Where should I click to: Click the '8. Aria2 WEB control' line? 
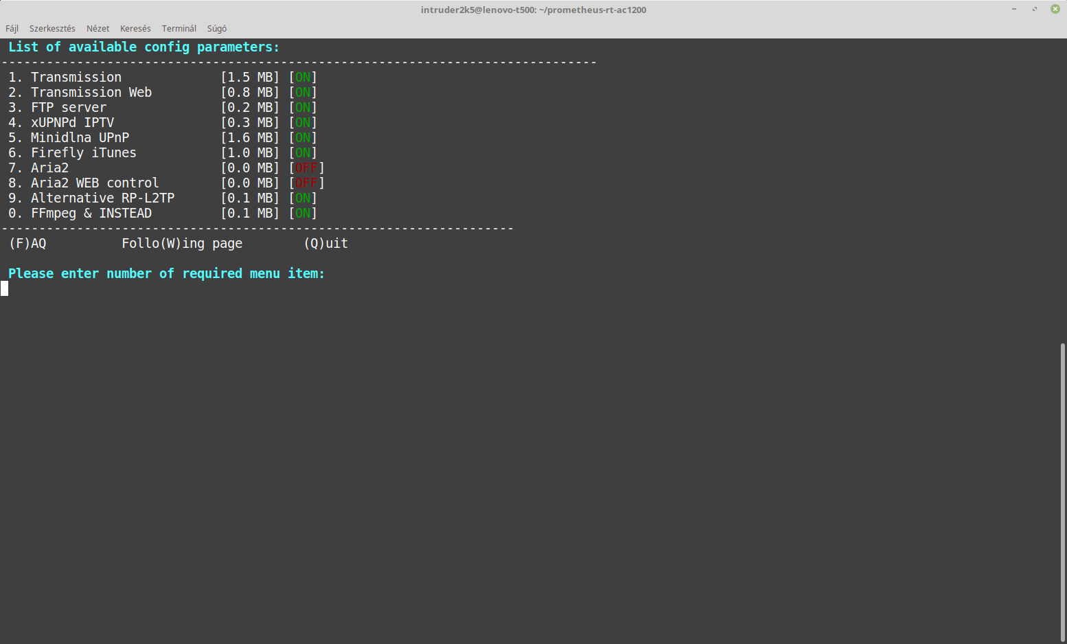[x=166, y=183]
